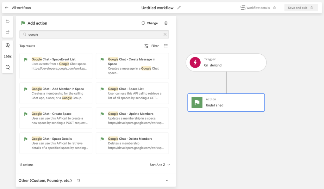Click flag icon on SpaceEvent List card
Image resolution: width=324 pixels, height=189 pixels.
(x=26, y=60)
